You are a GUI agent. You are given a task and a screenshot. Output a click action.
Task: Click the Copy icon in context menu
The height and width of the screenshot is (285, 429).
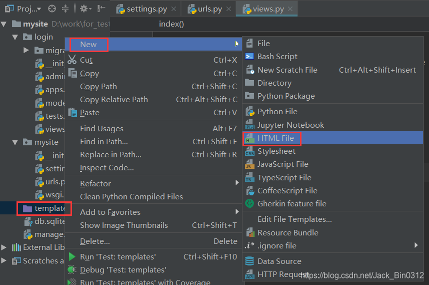pos(72,73)
